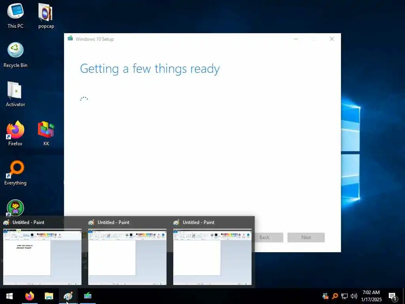The height and width of the screenshot is (304, 405).
Task: Open the network status tray icon
Action: [x=344, y=296]
